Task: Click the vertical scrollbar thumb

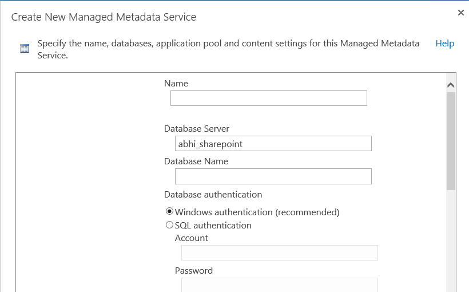Action: click(451, 141)
